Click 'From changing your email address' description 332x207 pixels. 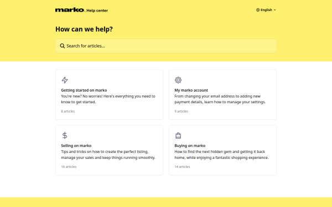pyautogui.click(x=220, y=99)
